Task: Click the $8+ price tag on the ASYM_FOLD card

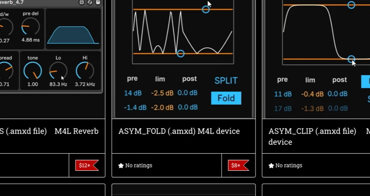Action: [x=239, y=165]
